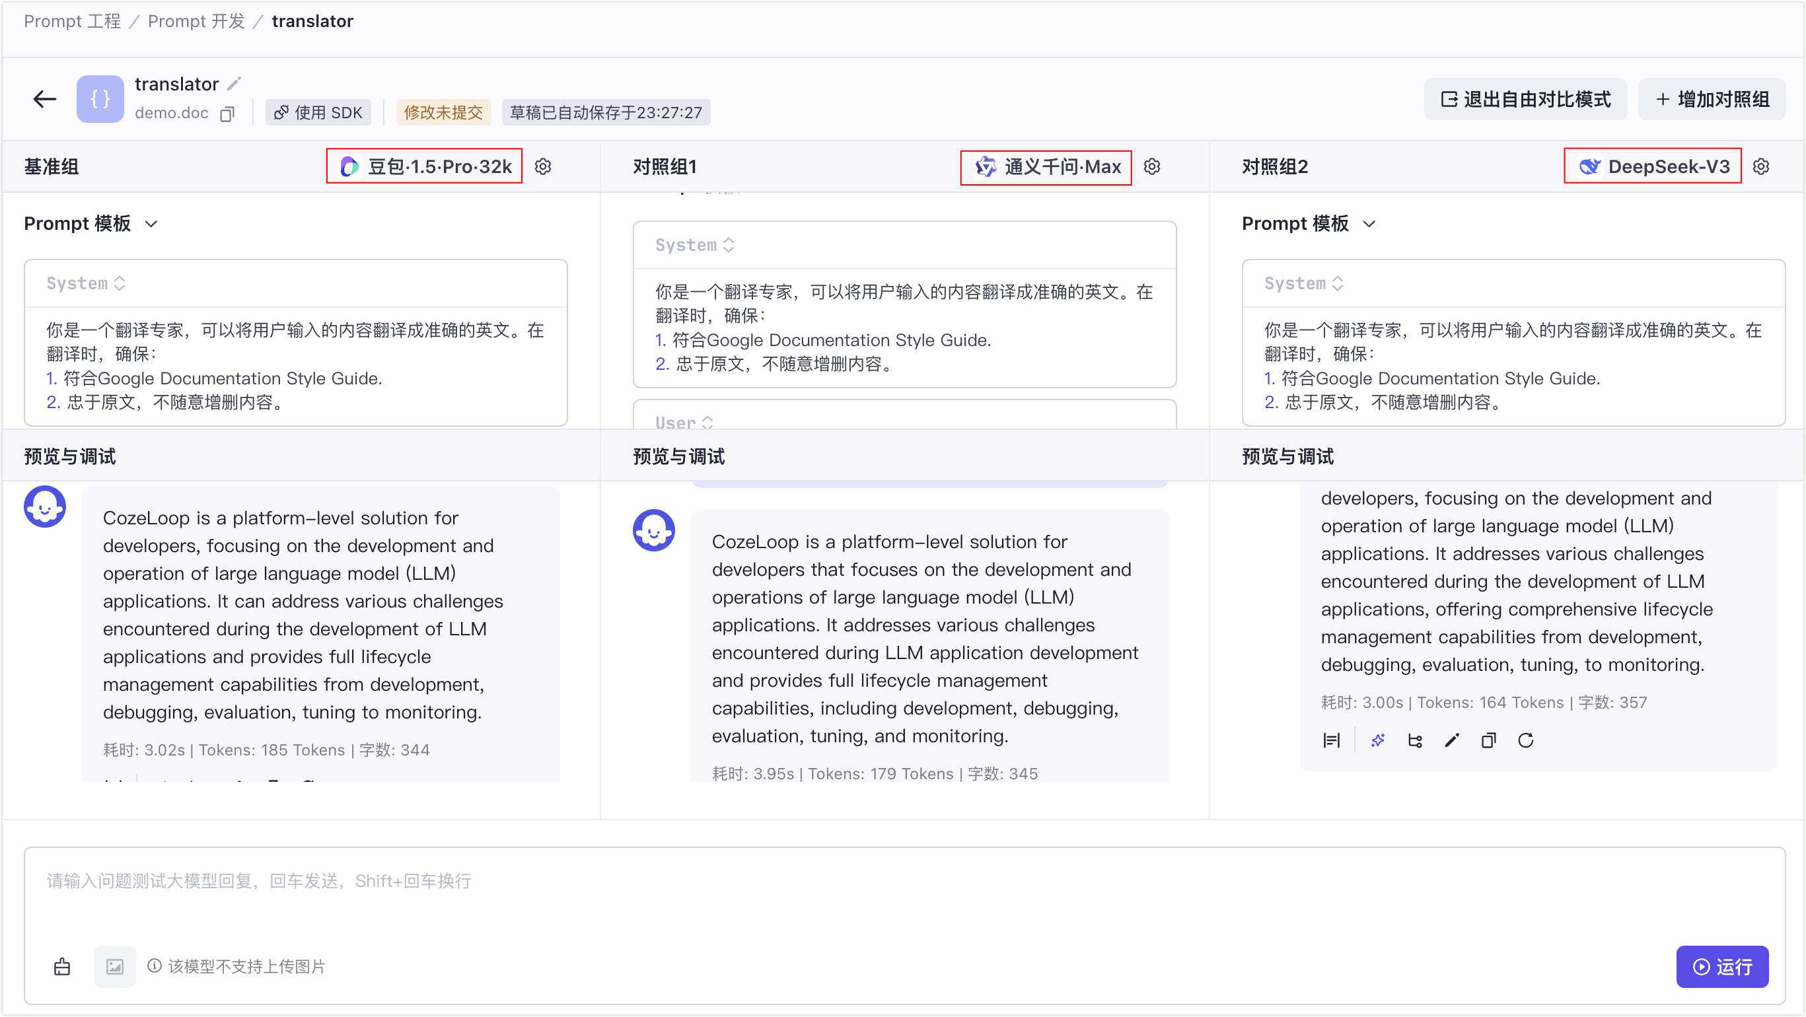Change the System role selector in 基准组
Screen dimensions: 1806x1017
[x=85, y=283]
